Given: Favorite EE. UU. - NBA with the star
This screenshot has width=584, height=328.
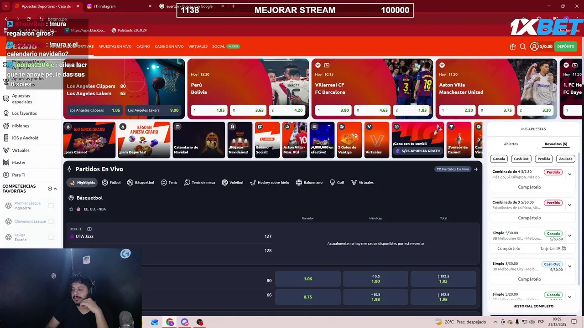Looking at the screenshot, I should (x=71, y=209).
